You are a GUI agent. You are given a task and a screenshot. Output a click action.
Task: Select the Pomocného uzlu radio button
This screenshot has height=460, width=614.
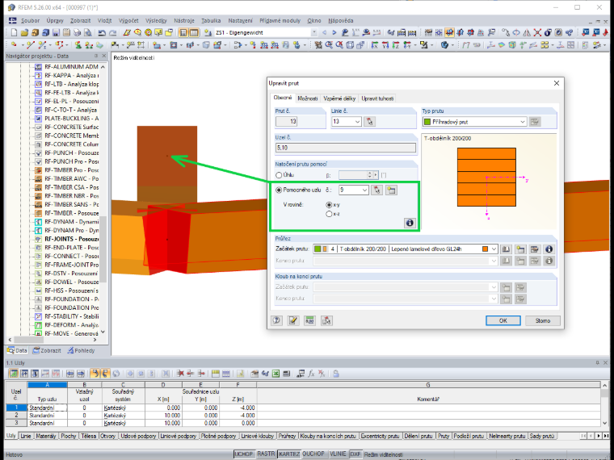tap(279, 190)
